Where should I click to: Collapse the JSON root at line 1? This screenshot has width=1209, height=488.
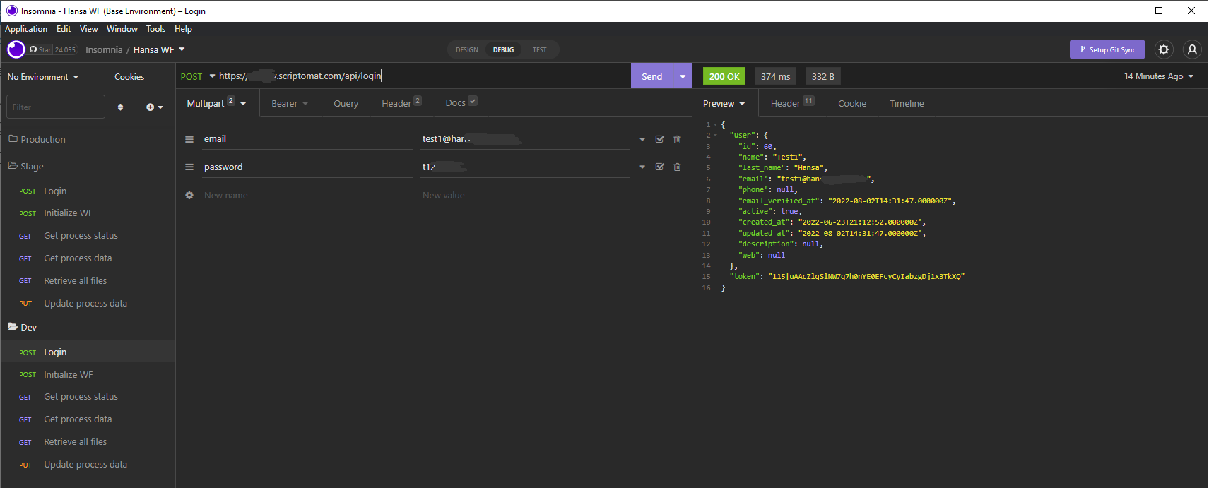pyautogui.click(x=715, y=125)
